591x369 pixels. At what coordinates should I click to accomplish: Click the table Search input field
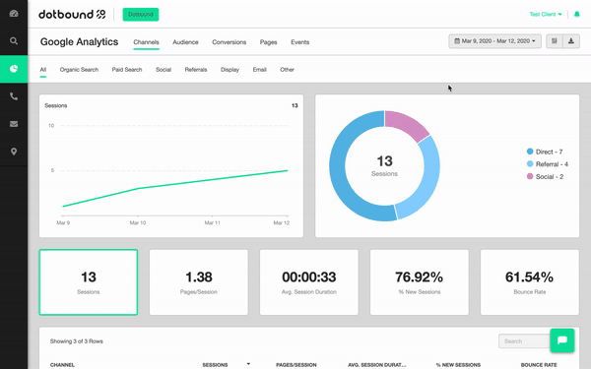[x=524, y=341]
